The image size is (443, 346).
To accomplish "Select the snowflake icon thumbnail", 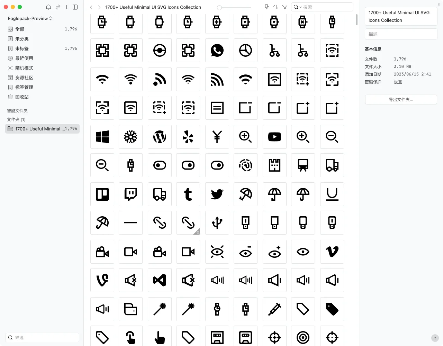I will [130, 137].
